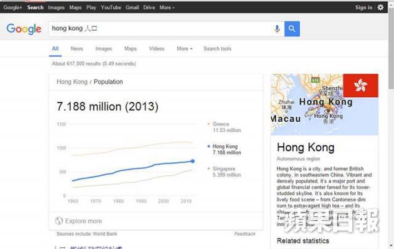Click the blue 2013 data point on chart
This screenshot has height=249, width=394.
[193, 161]
